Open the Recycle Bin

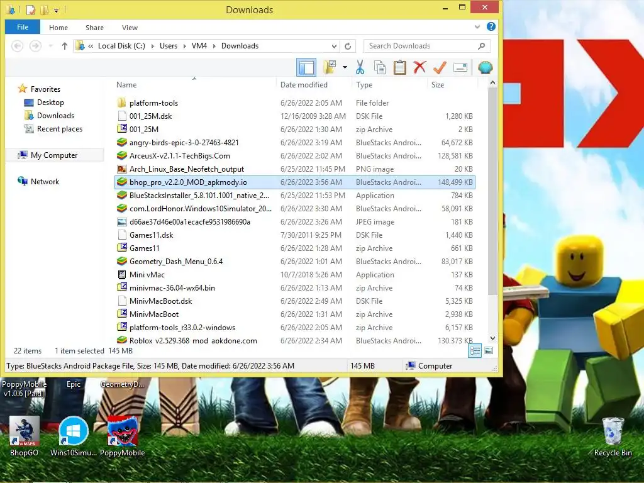[x=613, y=436]
